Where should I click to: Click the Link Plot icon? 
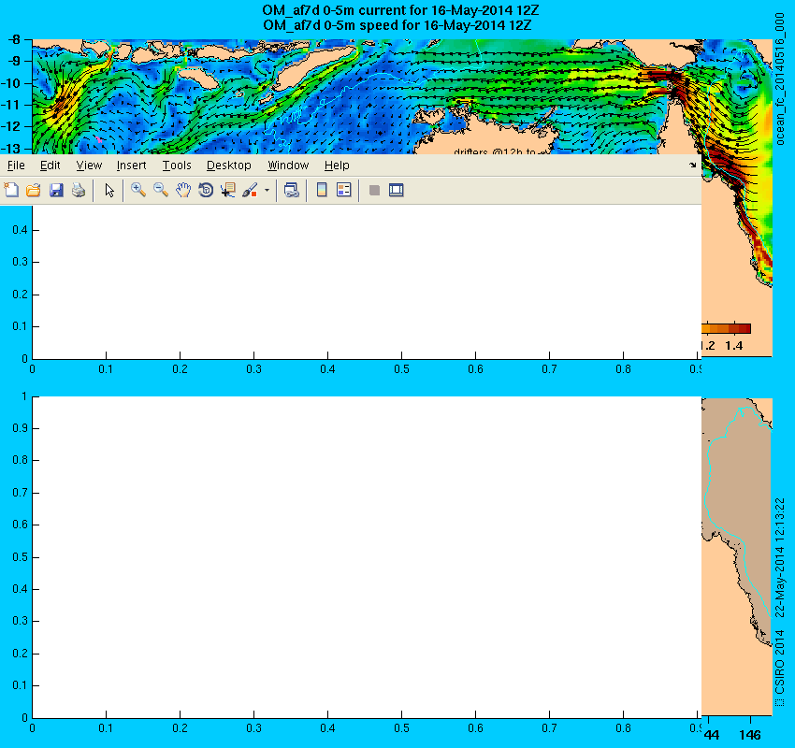click(291, 190)
